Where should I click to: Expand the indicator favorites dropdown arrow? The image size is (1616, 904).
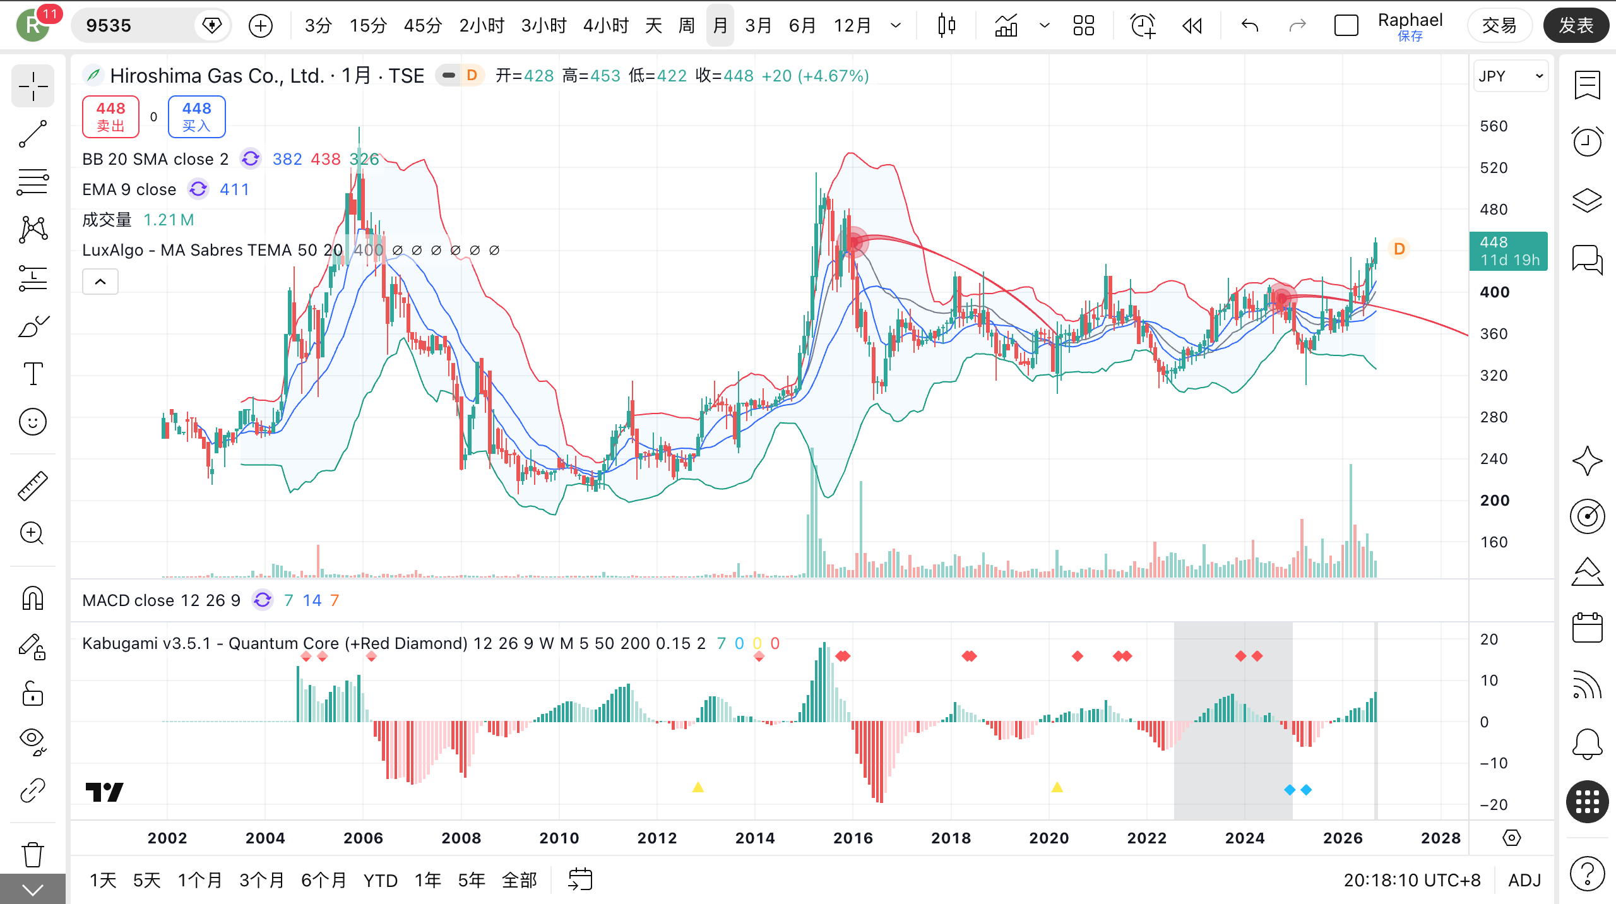click(x=1045, y=26)
